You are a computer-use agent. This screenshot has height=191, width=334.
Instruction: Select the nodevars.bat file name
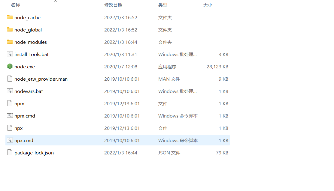pyautogui.click(x=29, y=91)
